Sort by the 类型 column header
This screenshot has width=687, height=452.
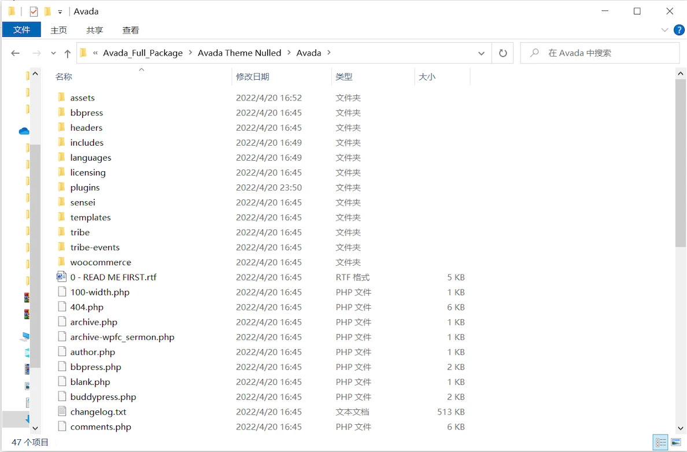tap(344, 77)
